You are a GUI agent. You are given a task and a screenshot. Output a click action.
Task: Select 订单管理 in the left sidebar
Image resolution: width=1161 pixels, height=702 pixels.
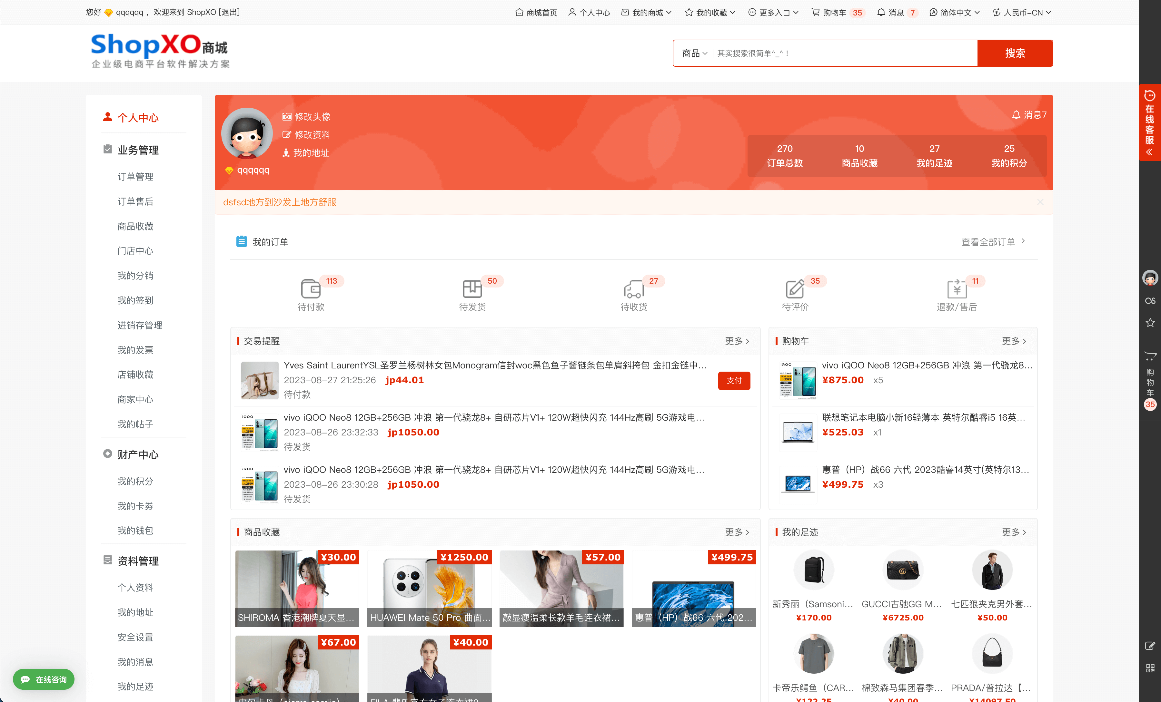coord(135,177)
